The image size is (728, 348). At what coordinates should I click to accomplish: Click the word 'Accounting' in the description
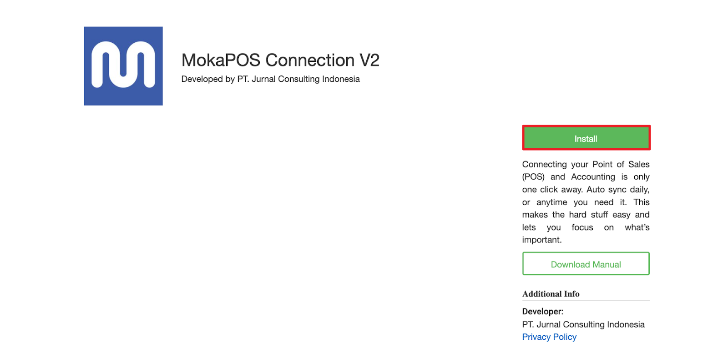pyautogui.click(x=593, y=177)
